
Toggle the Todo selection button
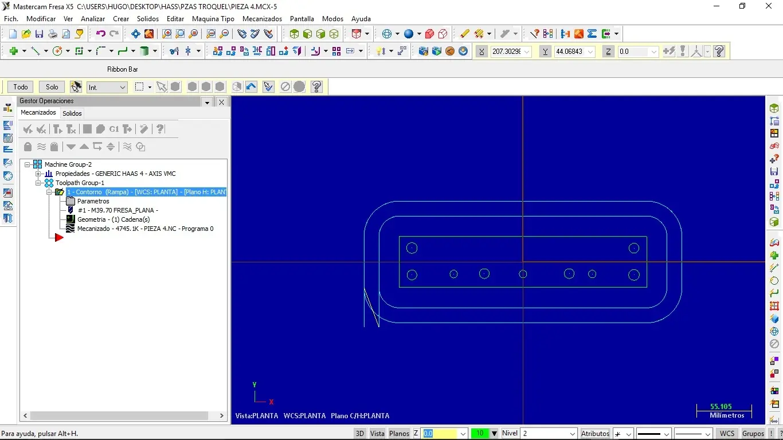[x=21, y=87]
